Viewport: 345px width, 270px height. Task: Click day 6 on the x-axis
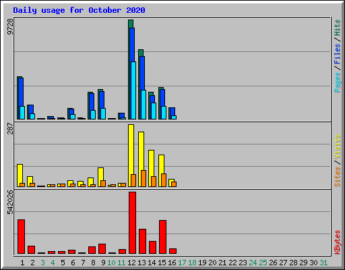(x=73, y=263)
